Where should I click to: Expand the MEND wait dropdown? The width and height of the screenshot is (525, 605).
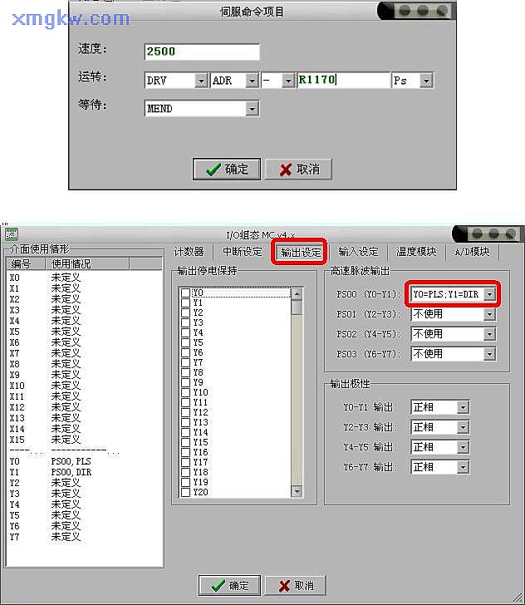point(251,108)
